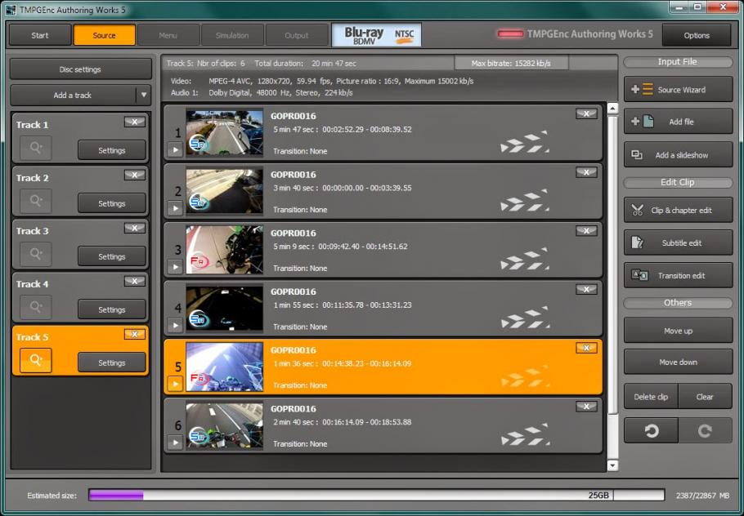Viewport: 744px width, 516px height.
Task: Open Settings for Track 2
Action: (112, 203)
